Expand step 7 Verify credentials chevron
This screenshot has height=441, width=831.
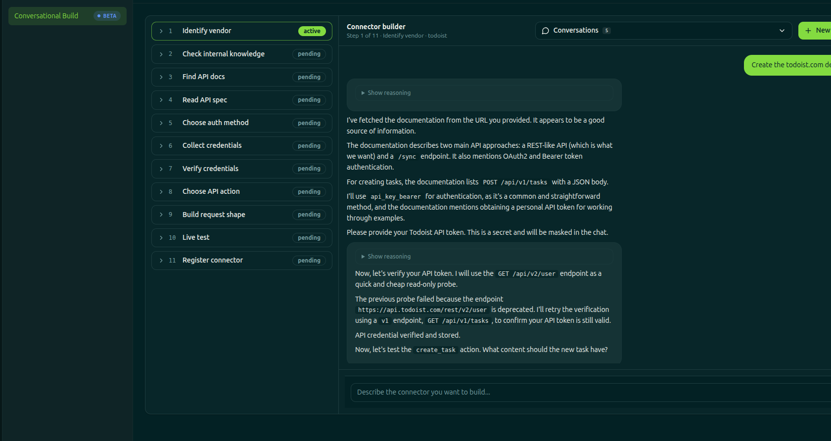pyautogui.click(x=161, y=169)
